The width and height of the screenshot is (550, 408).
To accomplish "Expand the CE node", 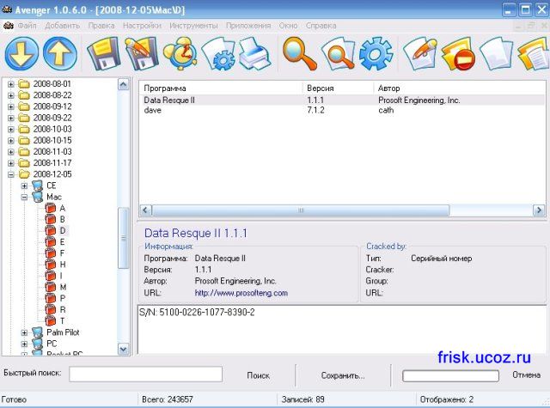I will 24,186.
